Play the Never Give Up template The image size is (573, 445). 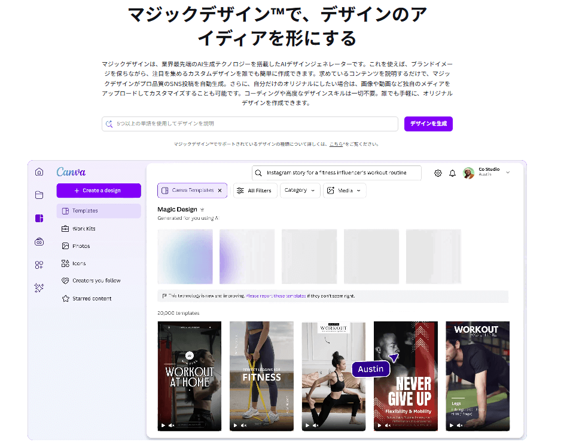(x=379, y=425)
